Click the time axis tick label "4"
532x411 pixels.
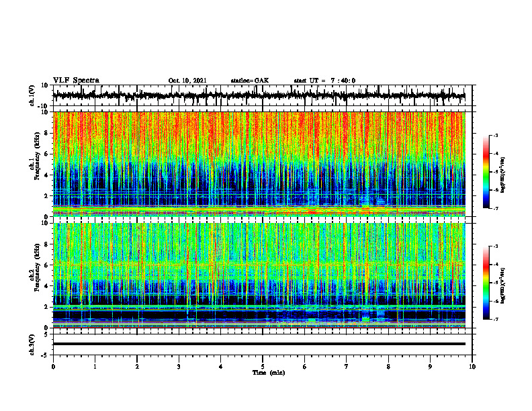pos(221,367)
